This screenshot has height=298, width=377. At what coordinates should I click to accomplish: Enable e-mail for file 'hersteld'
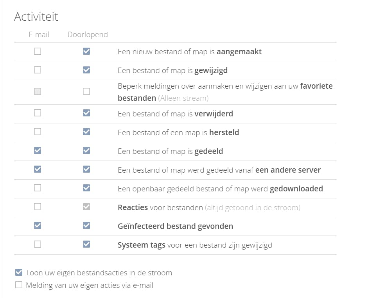38,132
